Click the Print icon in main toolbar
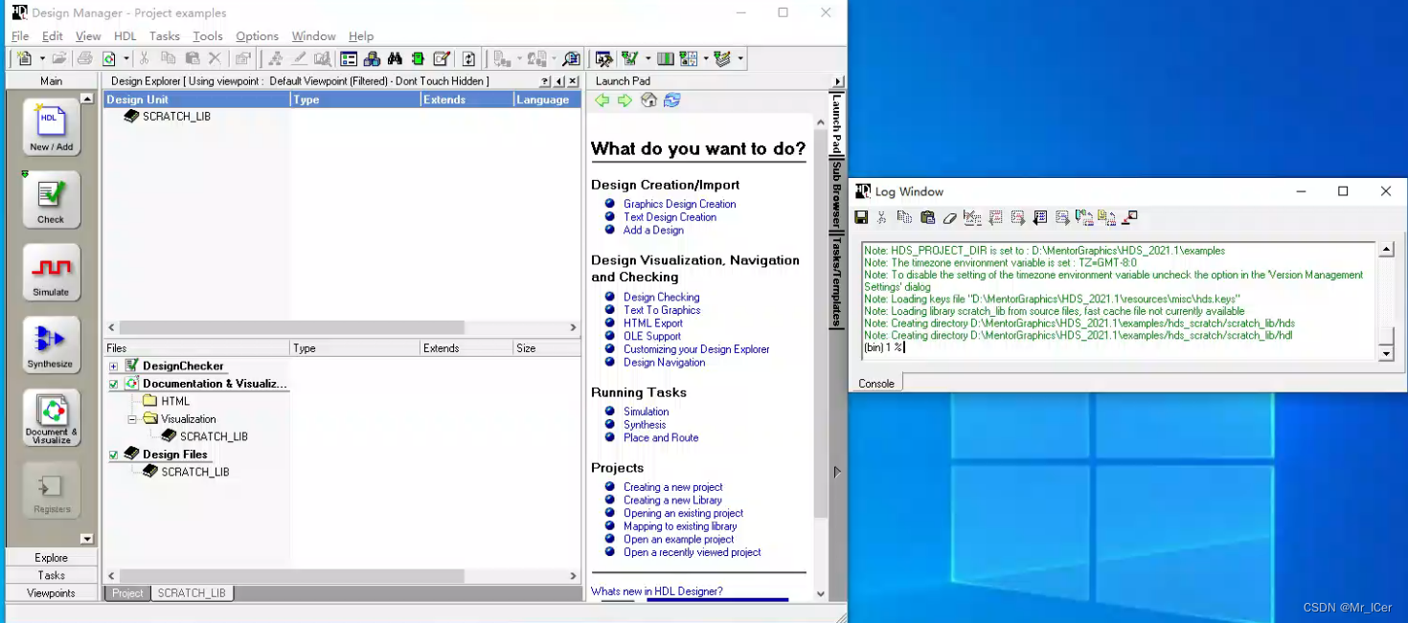The width and height of the screenshot is (1408, 623). click(85, 59)
